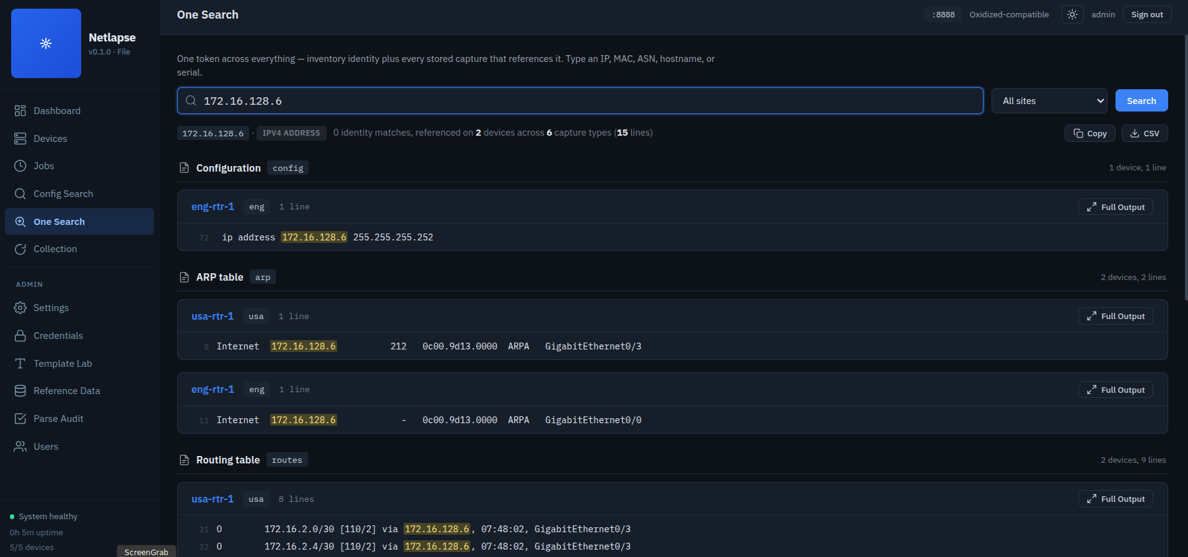Click the magnifier icon in search box
The height and width of the screenshot is (557, 1188).
[191, 100]
